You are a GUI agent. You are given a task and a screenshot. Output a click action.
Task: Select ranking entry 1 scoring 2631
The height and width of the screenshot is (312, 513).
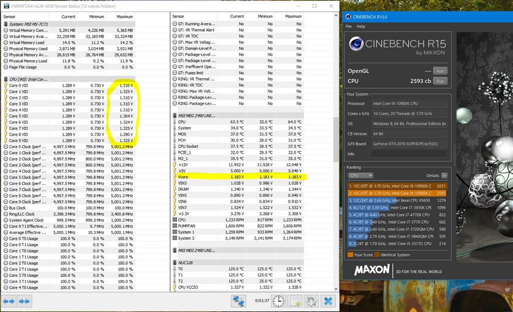(x=397, y=186)
